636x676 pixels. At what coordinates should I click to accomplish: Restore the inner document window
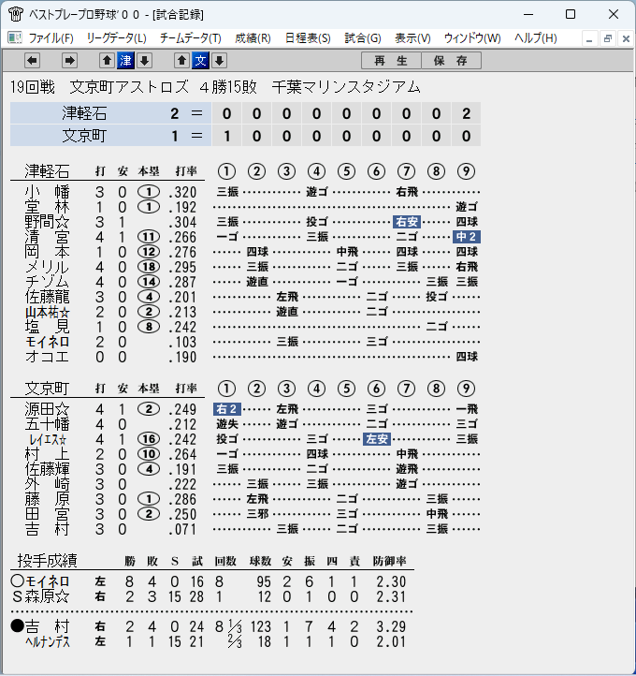tap(608, 38)
